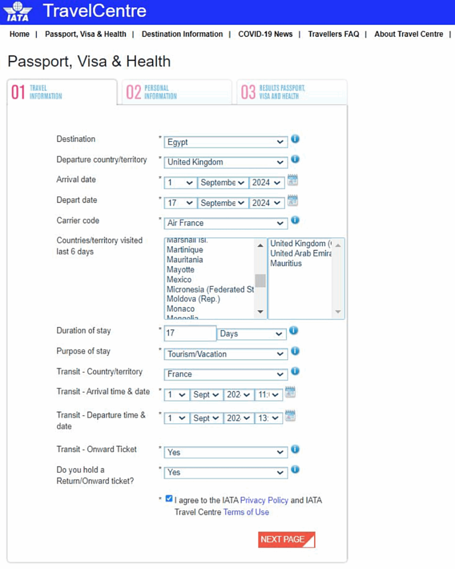Toggle the IATA Privacy Policy agreement checkbox
Image resolution: width=455 pixels, height=569 pixels.
[169, 499]
